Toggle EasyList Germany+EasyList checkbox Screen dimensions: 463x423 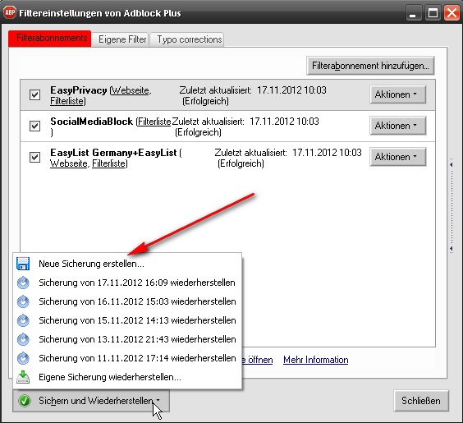[34, 157]
